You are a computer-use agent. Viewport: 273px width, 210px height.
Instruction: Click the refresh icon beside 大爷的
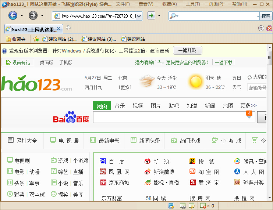point(249,77)
